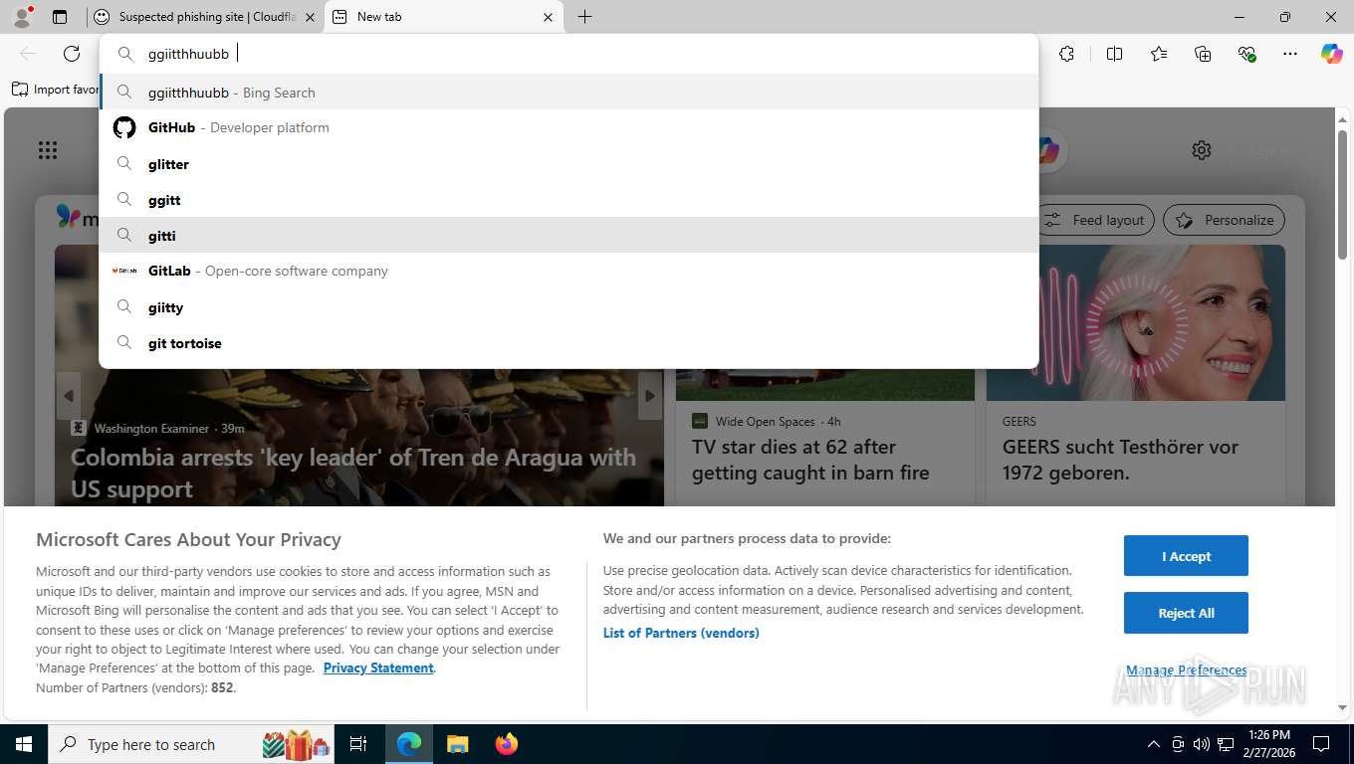
Task: Refresh the current page
Action: pyautogui.click(x=72, y=54)
